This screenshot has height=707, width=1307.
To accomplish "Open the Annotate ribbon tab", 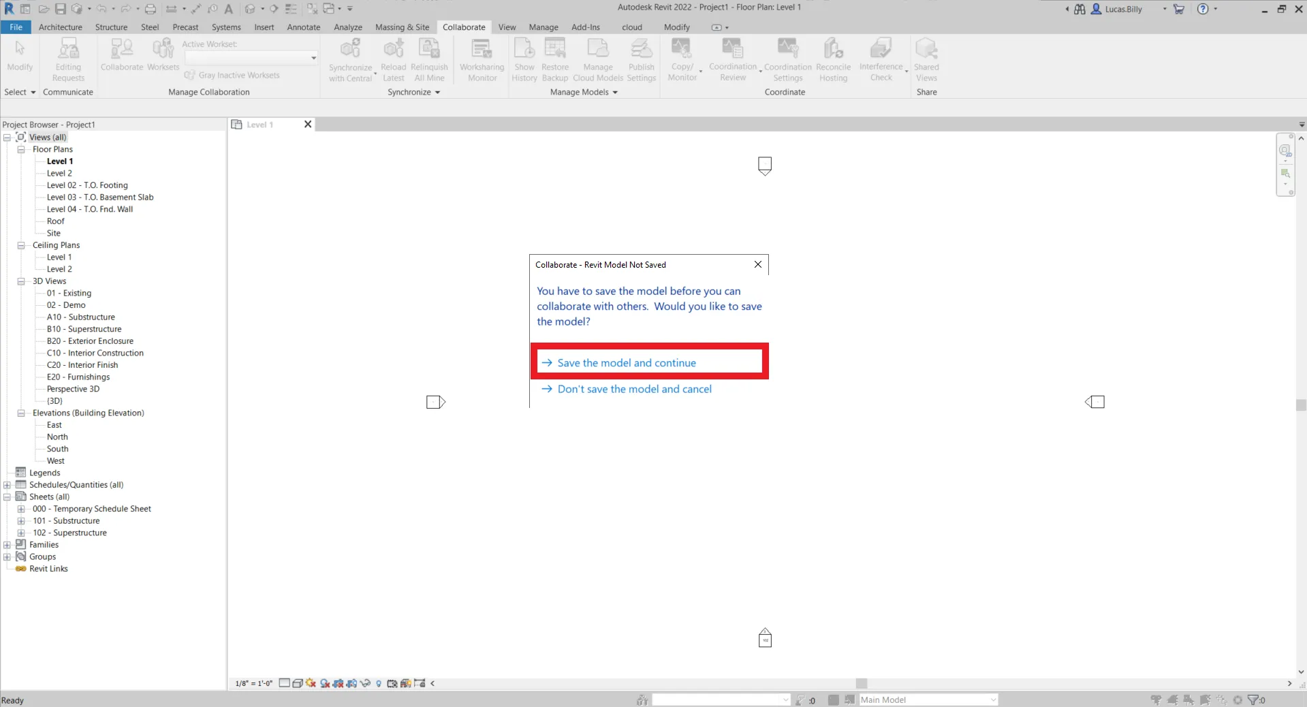I will [x=304, y=27].
